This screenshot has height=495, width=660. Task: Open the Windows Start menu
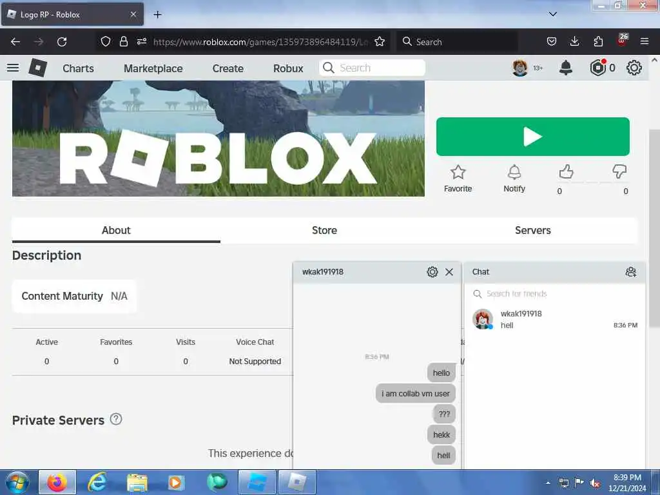17,482
